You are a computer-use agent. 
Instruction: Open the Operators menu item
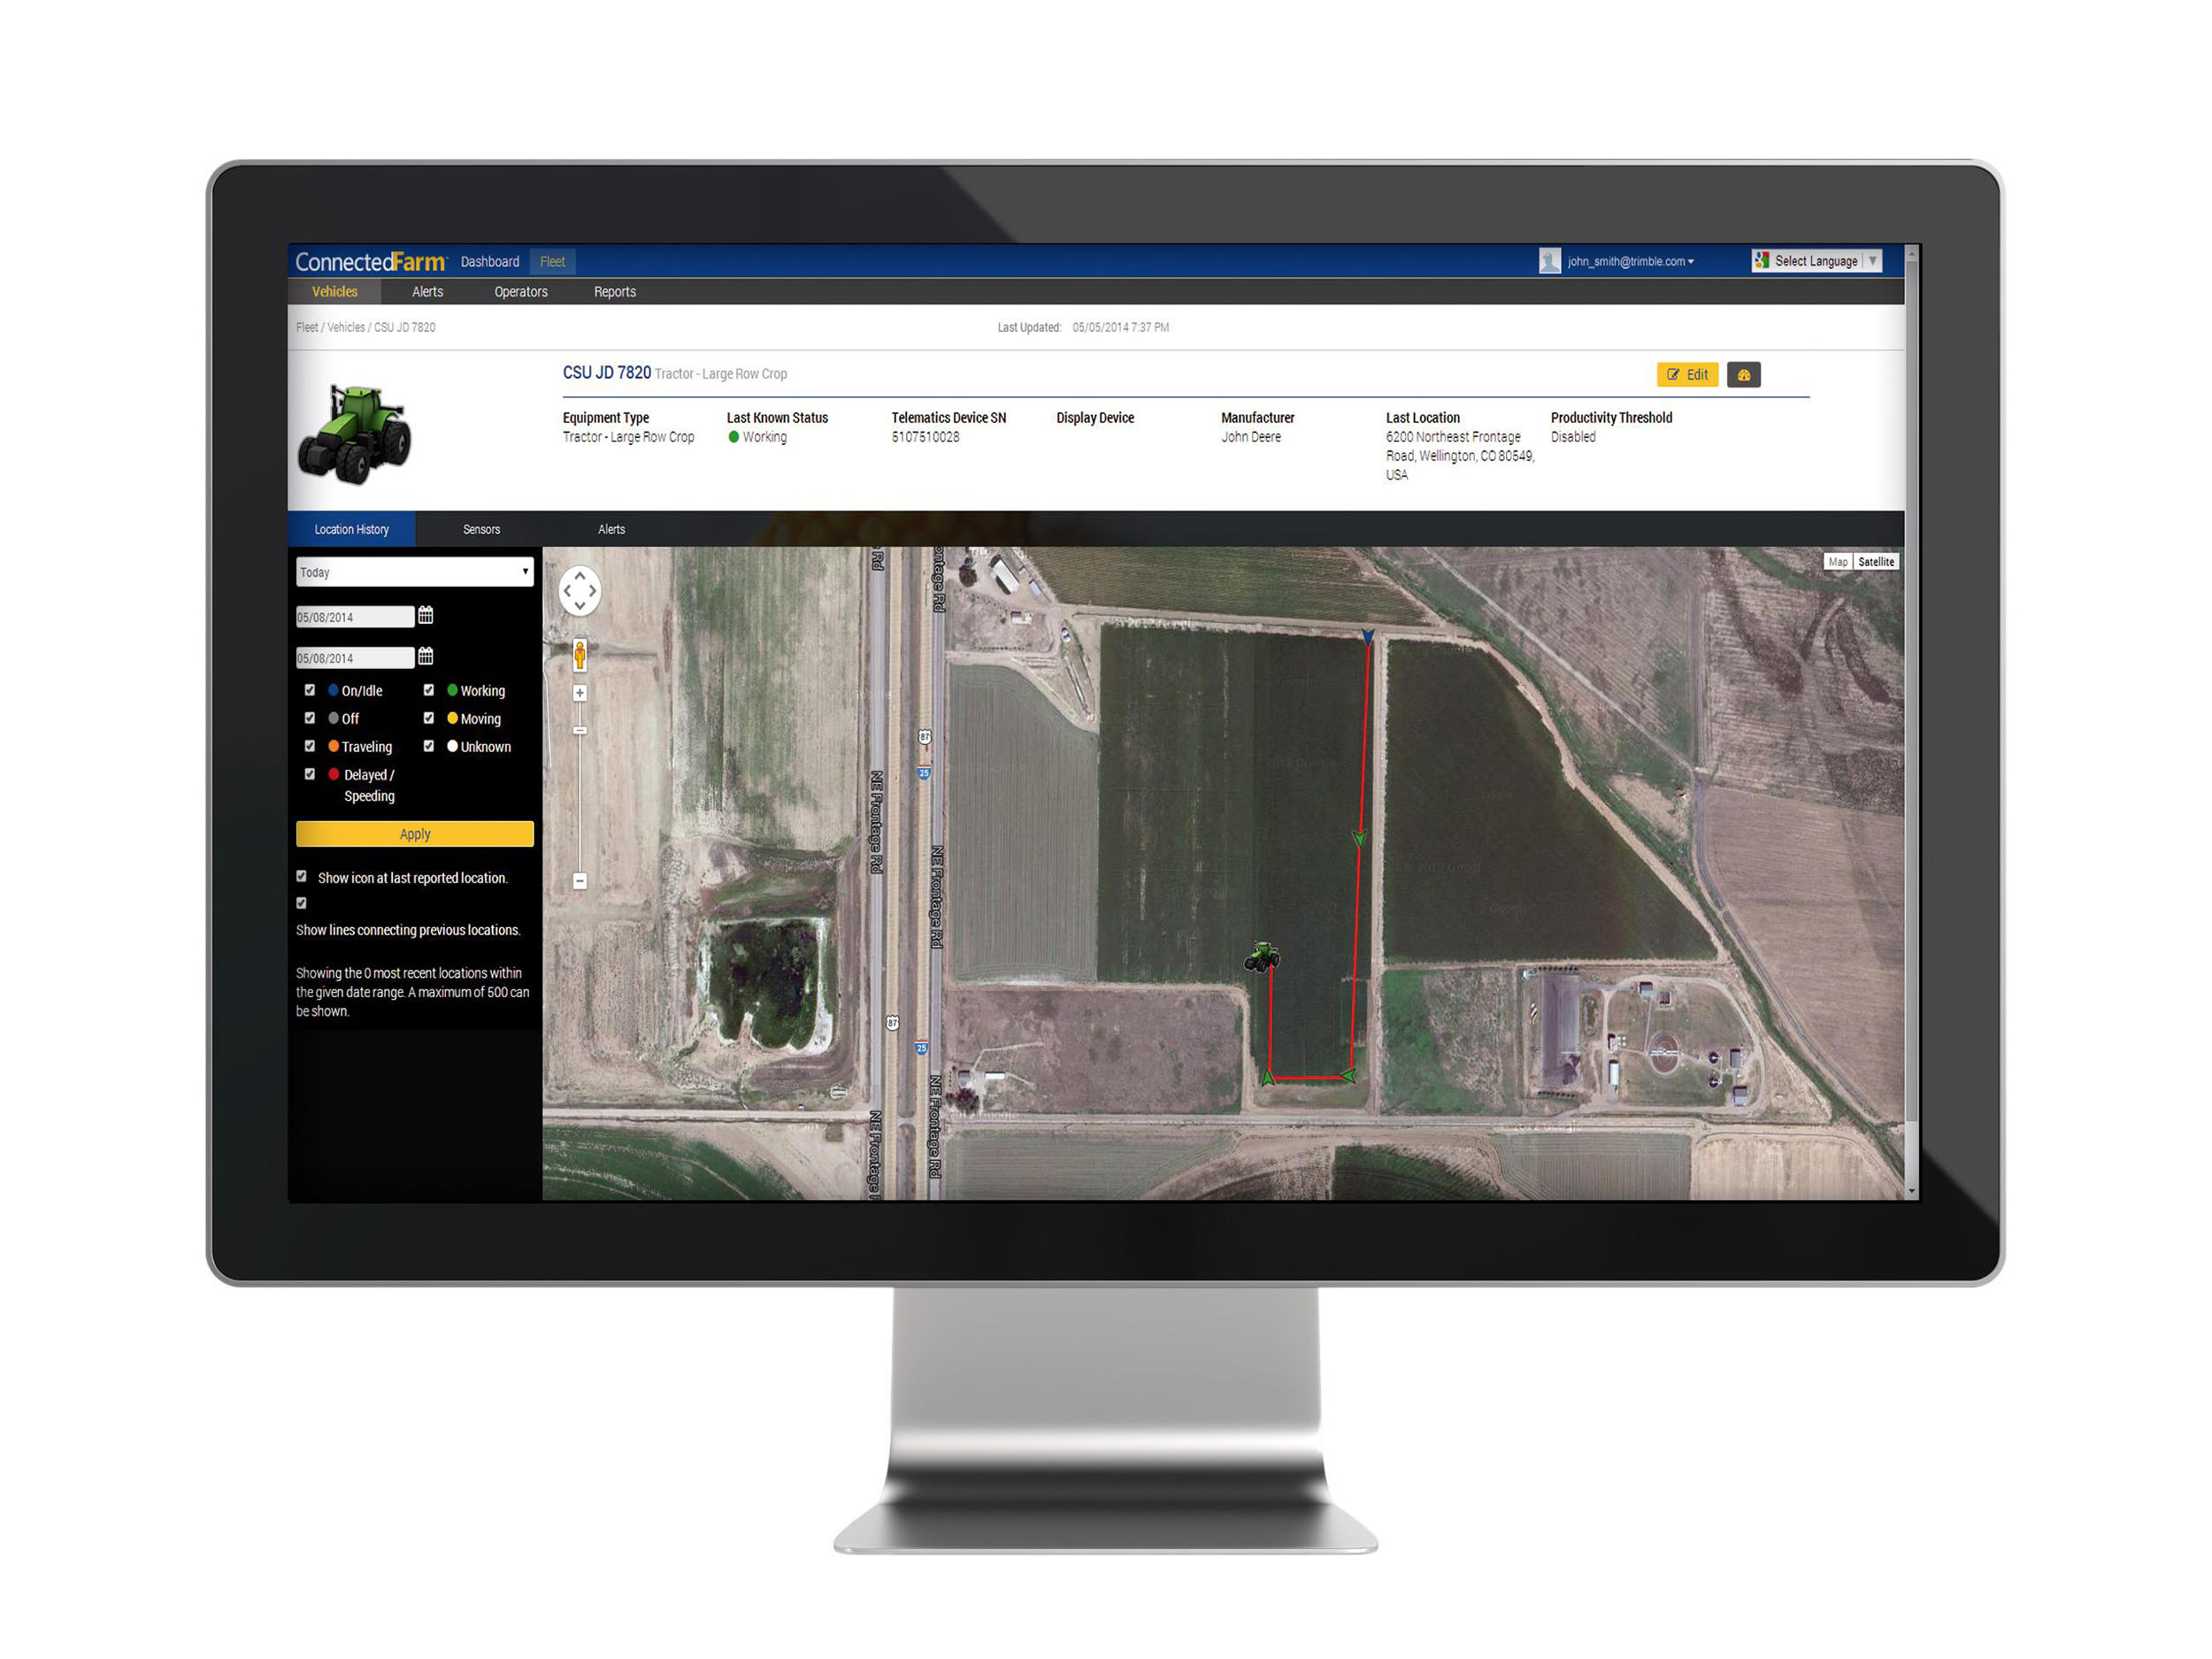click(520, 292)
